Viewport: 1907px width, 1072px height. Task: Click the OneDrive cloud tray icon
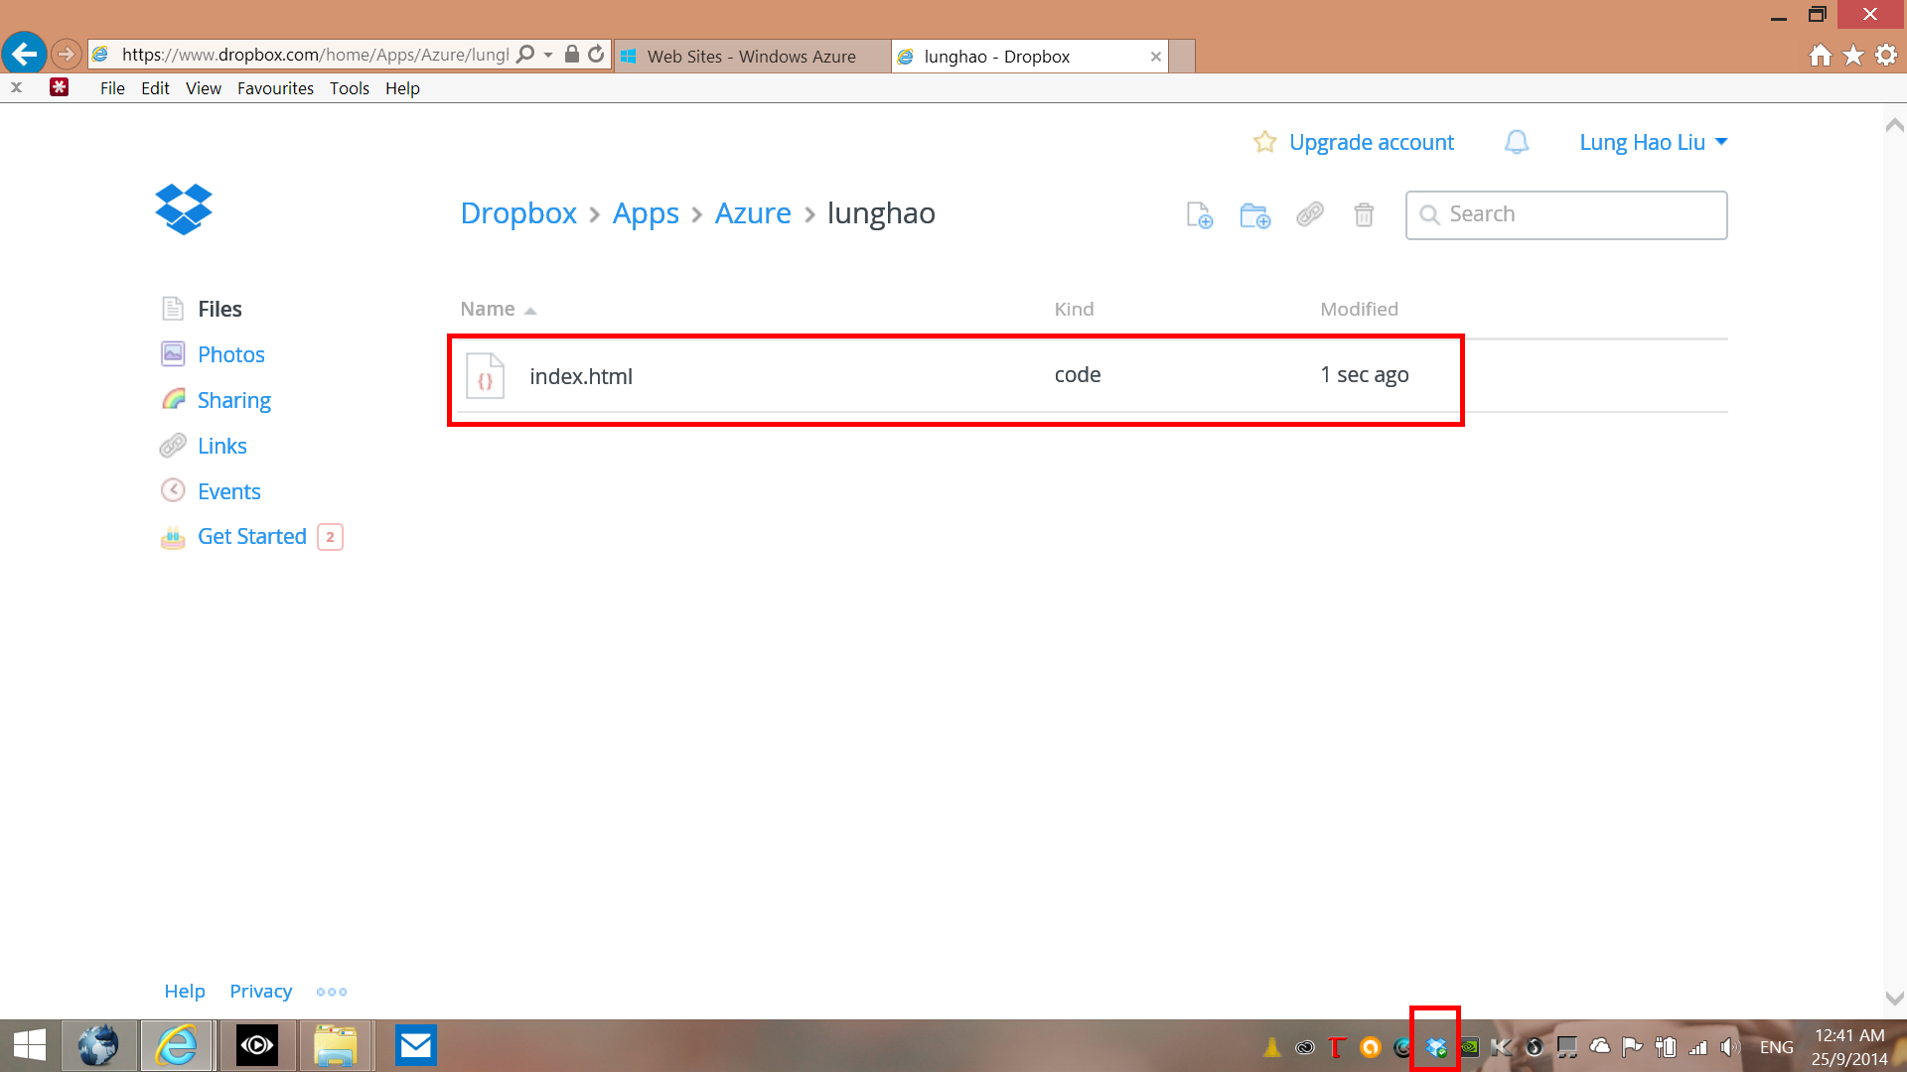pos(1599,1046)
